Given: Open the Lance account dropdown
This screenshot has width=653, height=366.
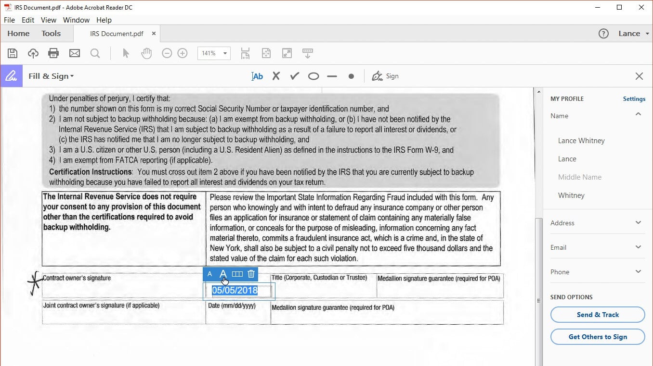Looking at the screenshot, I should click(634, 34).
